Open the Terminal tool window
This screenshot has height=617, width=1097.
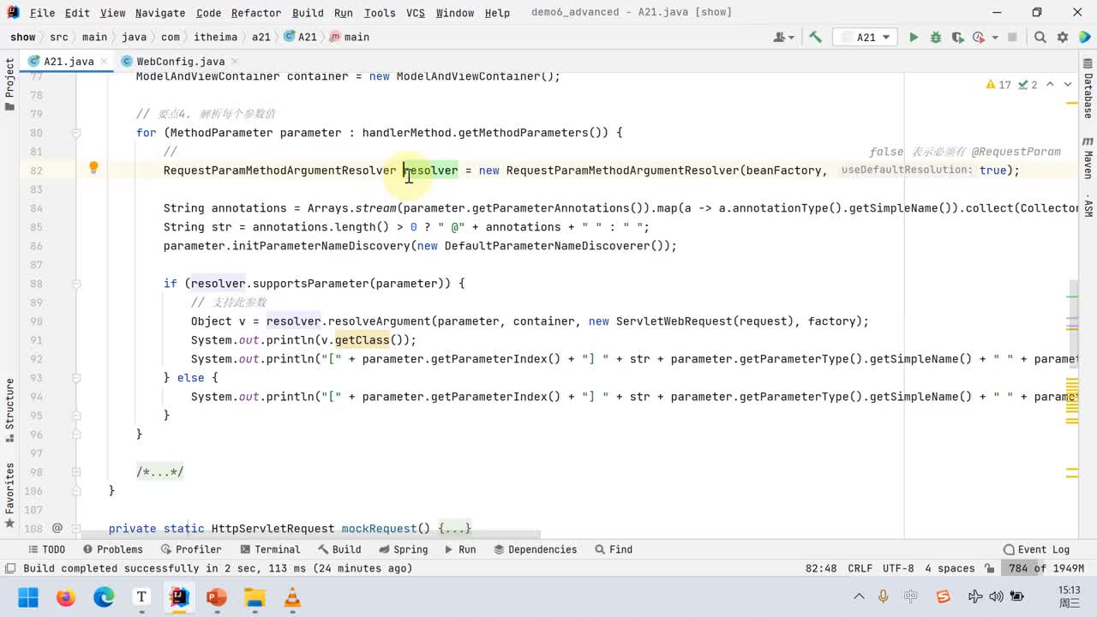pyautogui.click(x=270, y=549)
